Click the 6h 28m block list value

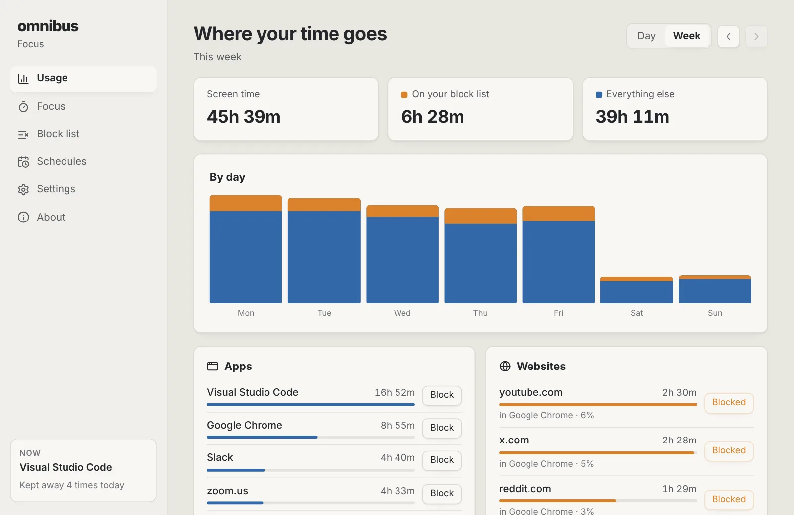pyautogui.click(x=433, y=117)
